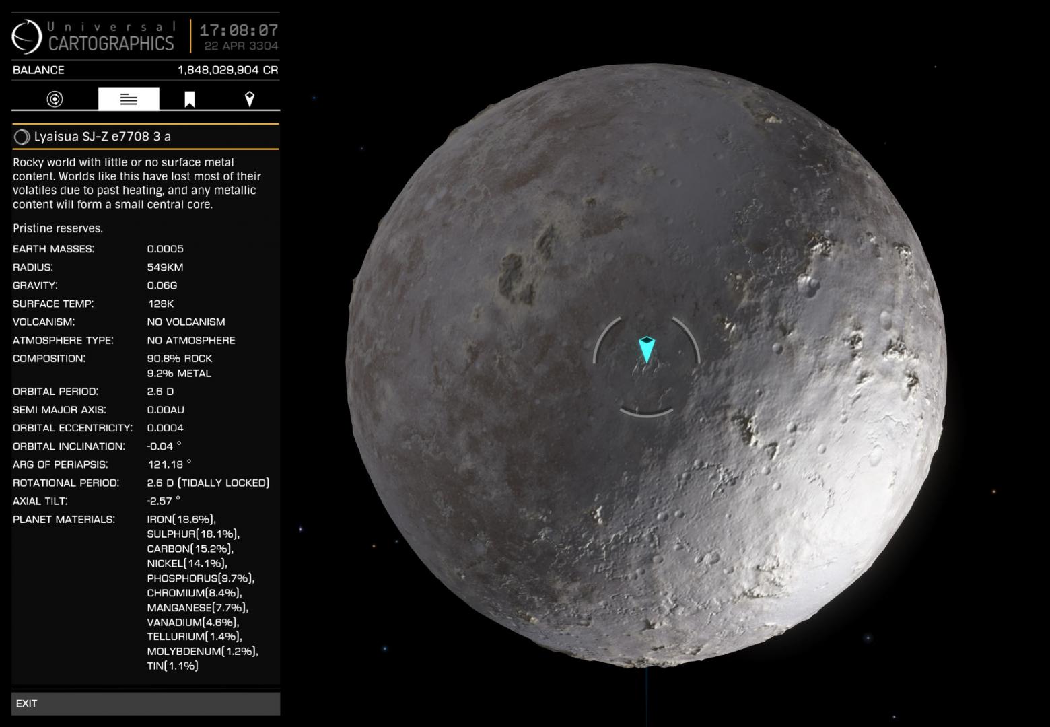Click the cyan surface location marker
The image size is (1050, 727).
(x=646, y=349)
